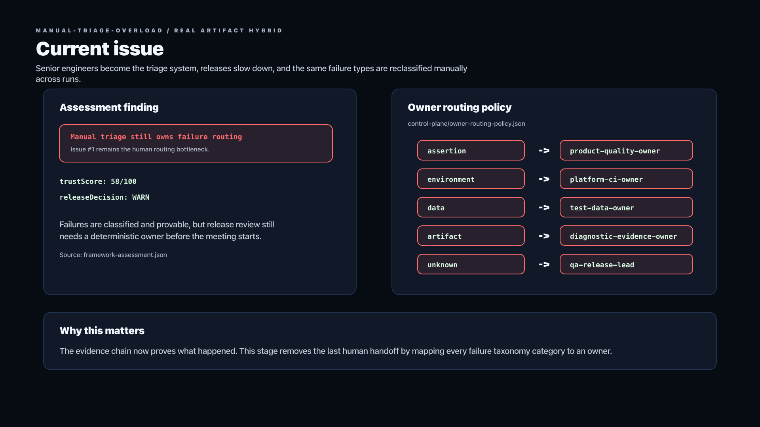Click the arrow in the artifact row
760x427 pixels.
544,236
